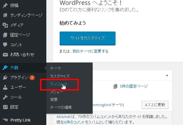
Task: Click the プラグイン plug icon
Action: pyautogui.click(x=5, y=78)
